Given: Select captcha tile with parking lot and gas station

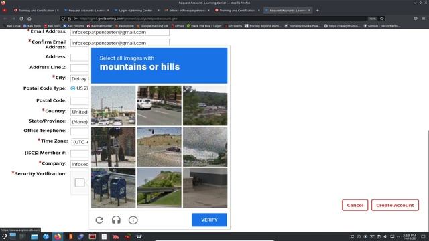Looking at the screenshot, I should pyautogui.click(x=113, y=106).
